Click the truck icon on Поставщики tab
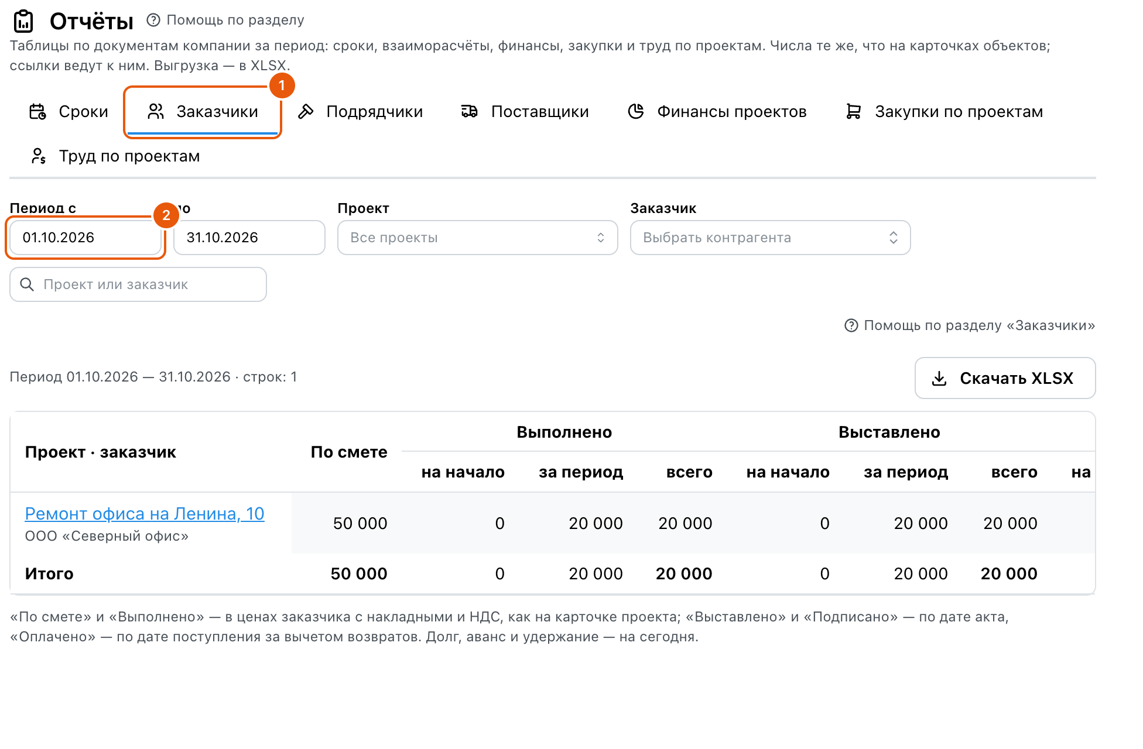1143x749 pixels. click(470, 111)
